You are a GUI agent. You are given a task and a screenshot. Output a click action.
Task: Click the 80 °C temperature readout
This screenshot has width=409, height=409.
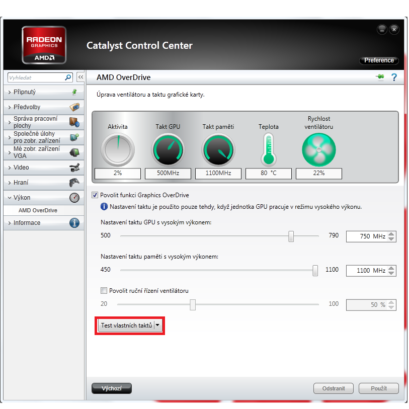click(x=269, y=173)
